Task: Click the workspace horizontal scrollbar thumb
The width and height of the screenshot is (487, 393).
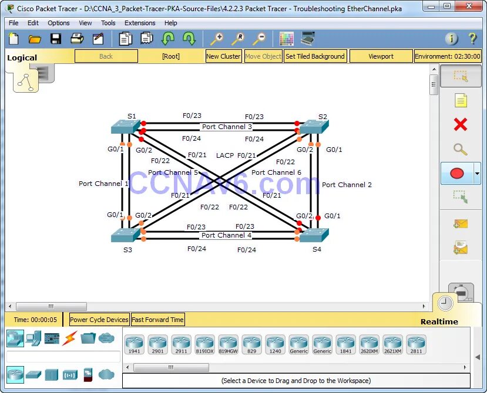Action: [x=51, y=306]
